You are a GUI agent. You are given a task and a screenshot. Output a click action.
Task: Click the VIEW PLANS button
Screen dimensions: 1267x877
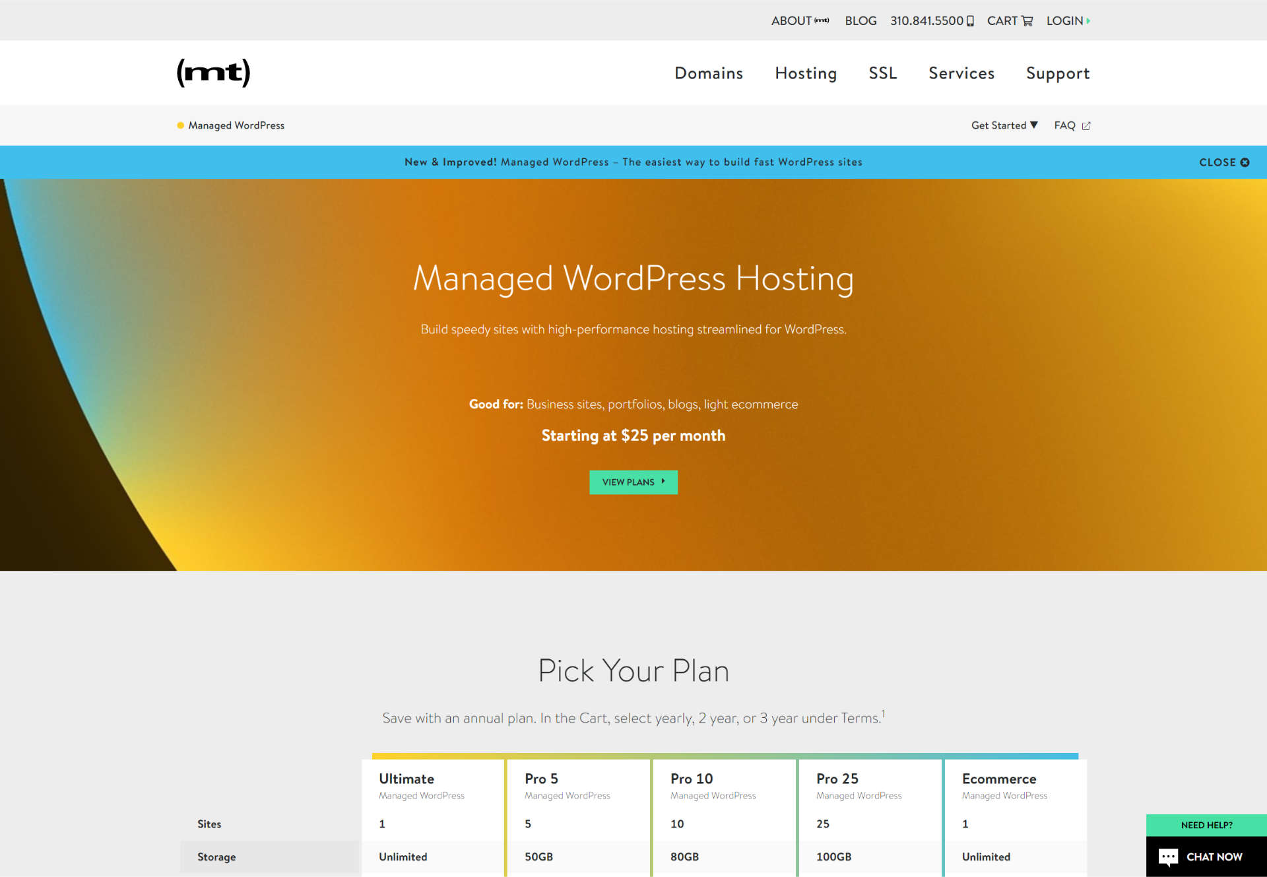(x=633, y=482)
